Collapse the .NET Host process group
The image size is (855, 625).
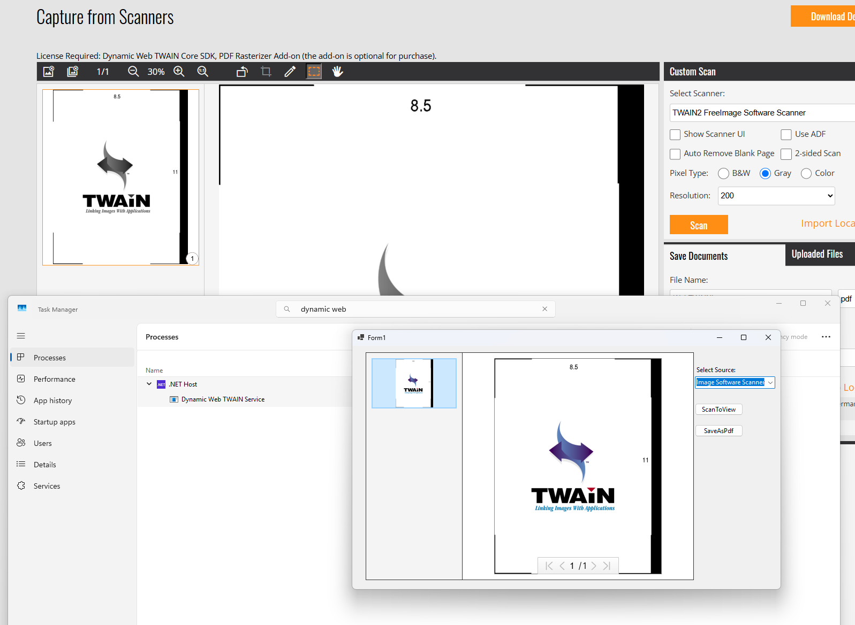[149, 384]
